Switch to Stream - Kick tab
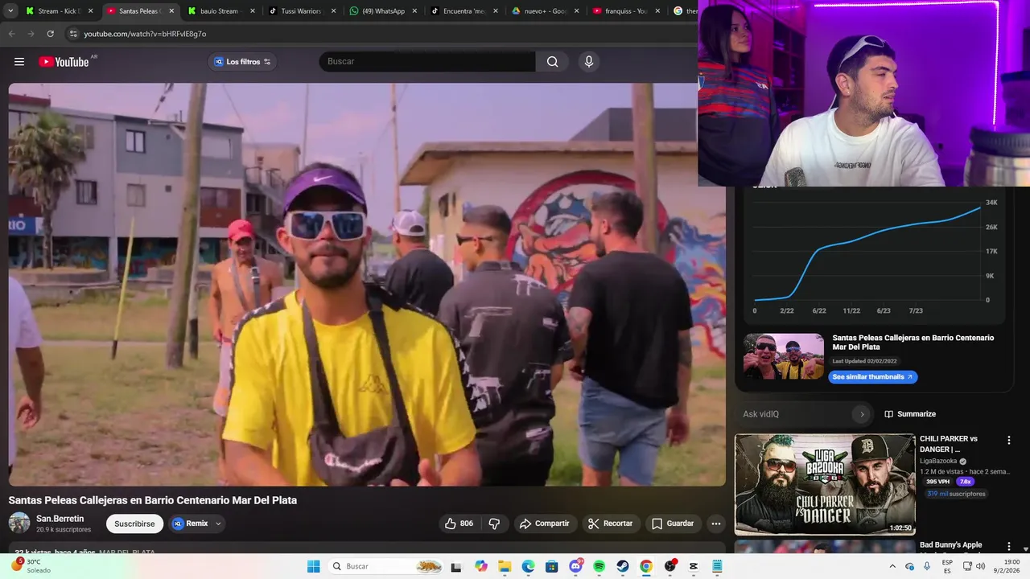This screenshot has height=579, width=1030. pos(60,11)
